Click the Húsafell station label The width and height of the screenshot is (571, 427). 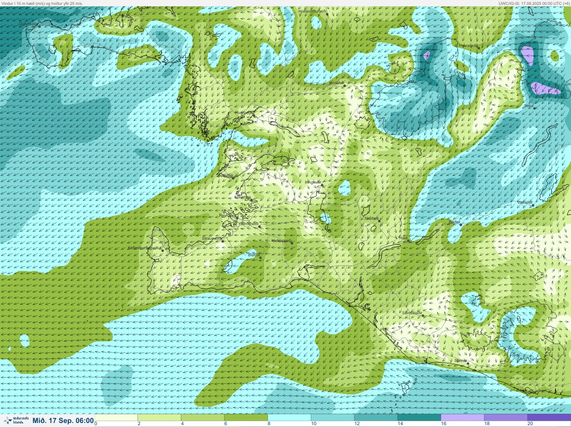pos(337,83)
